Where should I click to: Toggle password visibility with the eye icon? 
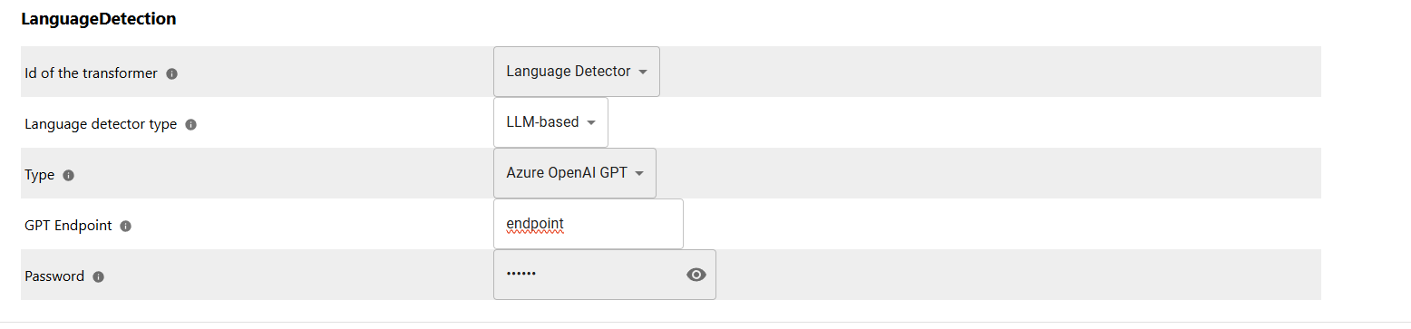tap(696, 275)
